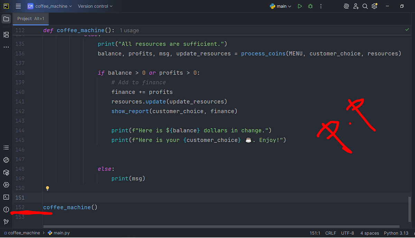Open the main menu via the hamburger icon

click(x=18, y=6)
